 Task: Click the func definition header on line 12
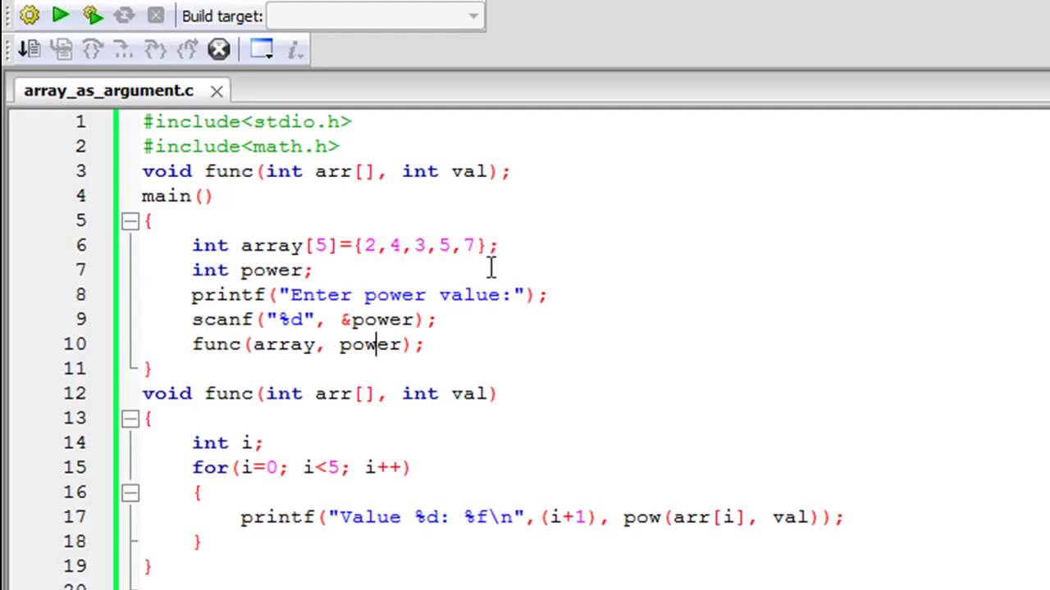pos(319,393)
